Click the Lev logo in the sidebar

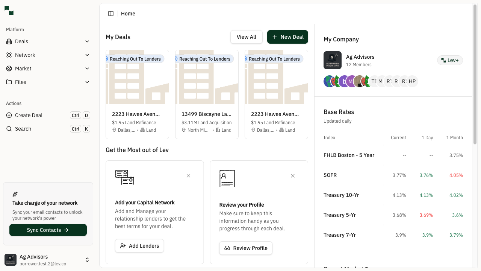(x=9, y=11)
